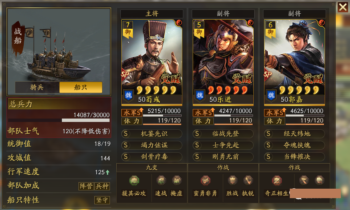Select the 奇正相生 tactic icon
The width and height of the screenshot is (350, 210).
click(277, 181)
